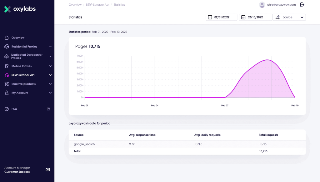
Task: Click the Overview breadcrumb link
Action: point(75,4)
